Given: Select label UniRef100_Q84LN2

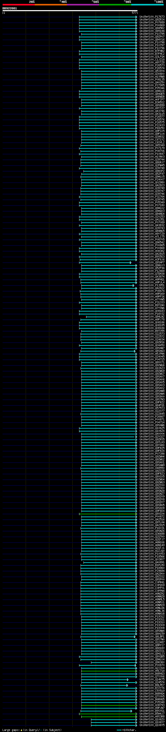Looking at the screenshot, I should coord(152,317).
